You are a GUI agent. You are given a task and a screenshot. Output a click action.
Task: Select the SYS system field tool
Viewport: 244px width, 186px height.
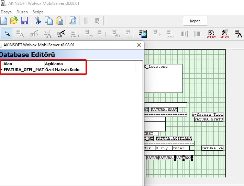tap(89, 34)
